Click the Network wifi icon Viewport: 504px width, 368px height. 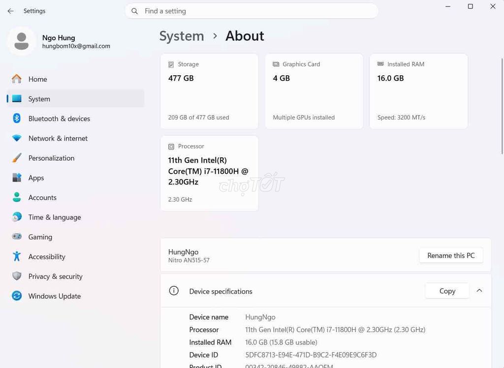click(x=17, y=138)
